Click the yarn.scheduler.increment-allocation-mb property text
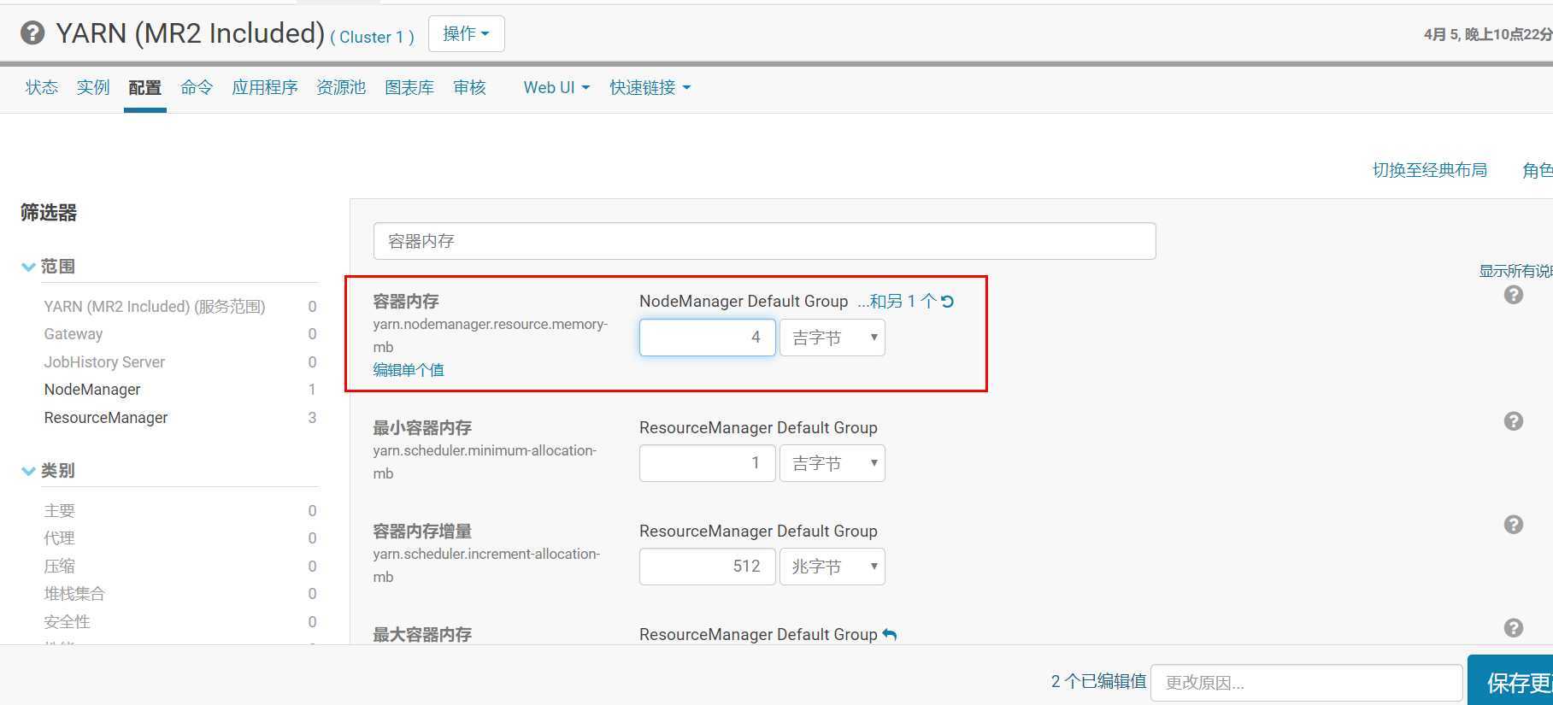Image resolution: width=1553 pixels, height=705 pixels. click(x=486, y=565)
